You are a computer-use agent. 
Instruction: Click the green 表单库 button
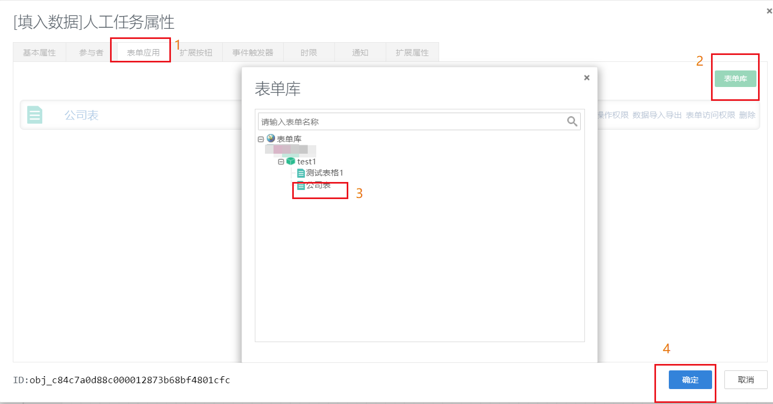coord(735,78)
